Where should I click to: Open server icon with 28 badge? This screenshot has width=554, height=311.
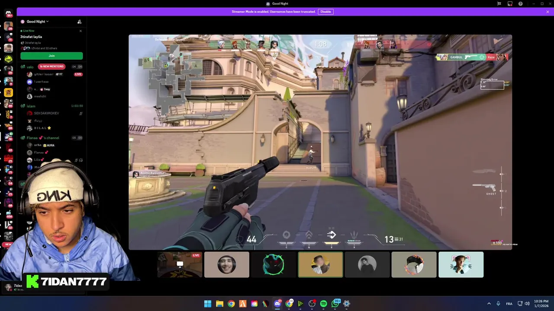[8, 26]
